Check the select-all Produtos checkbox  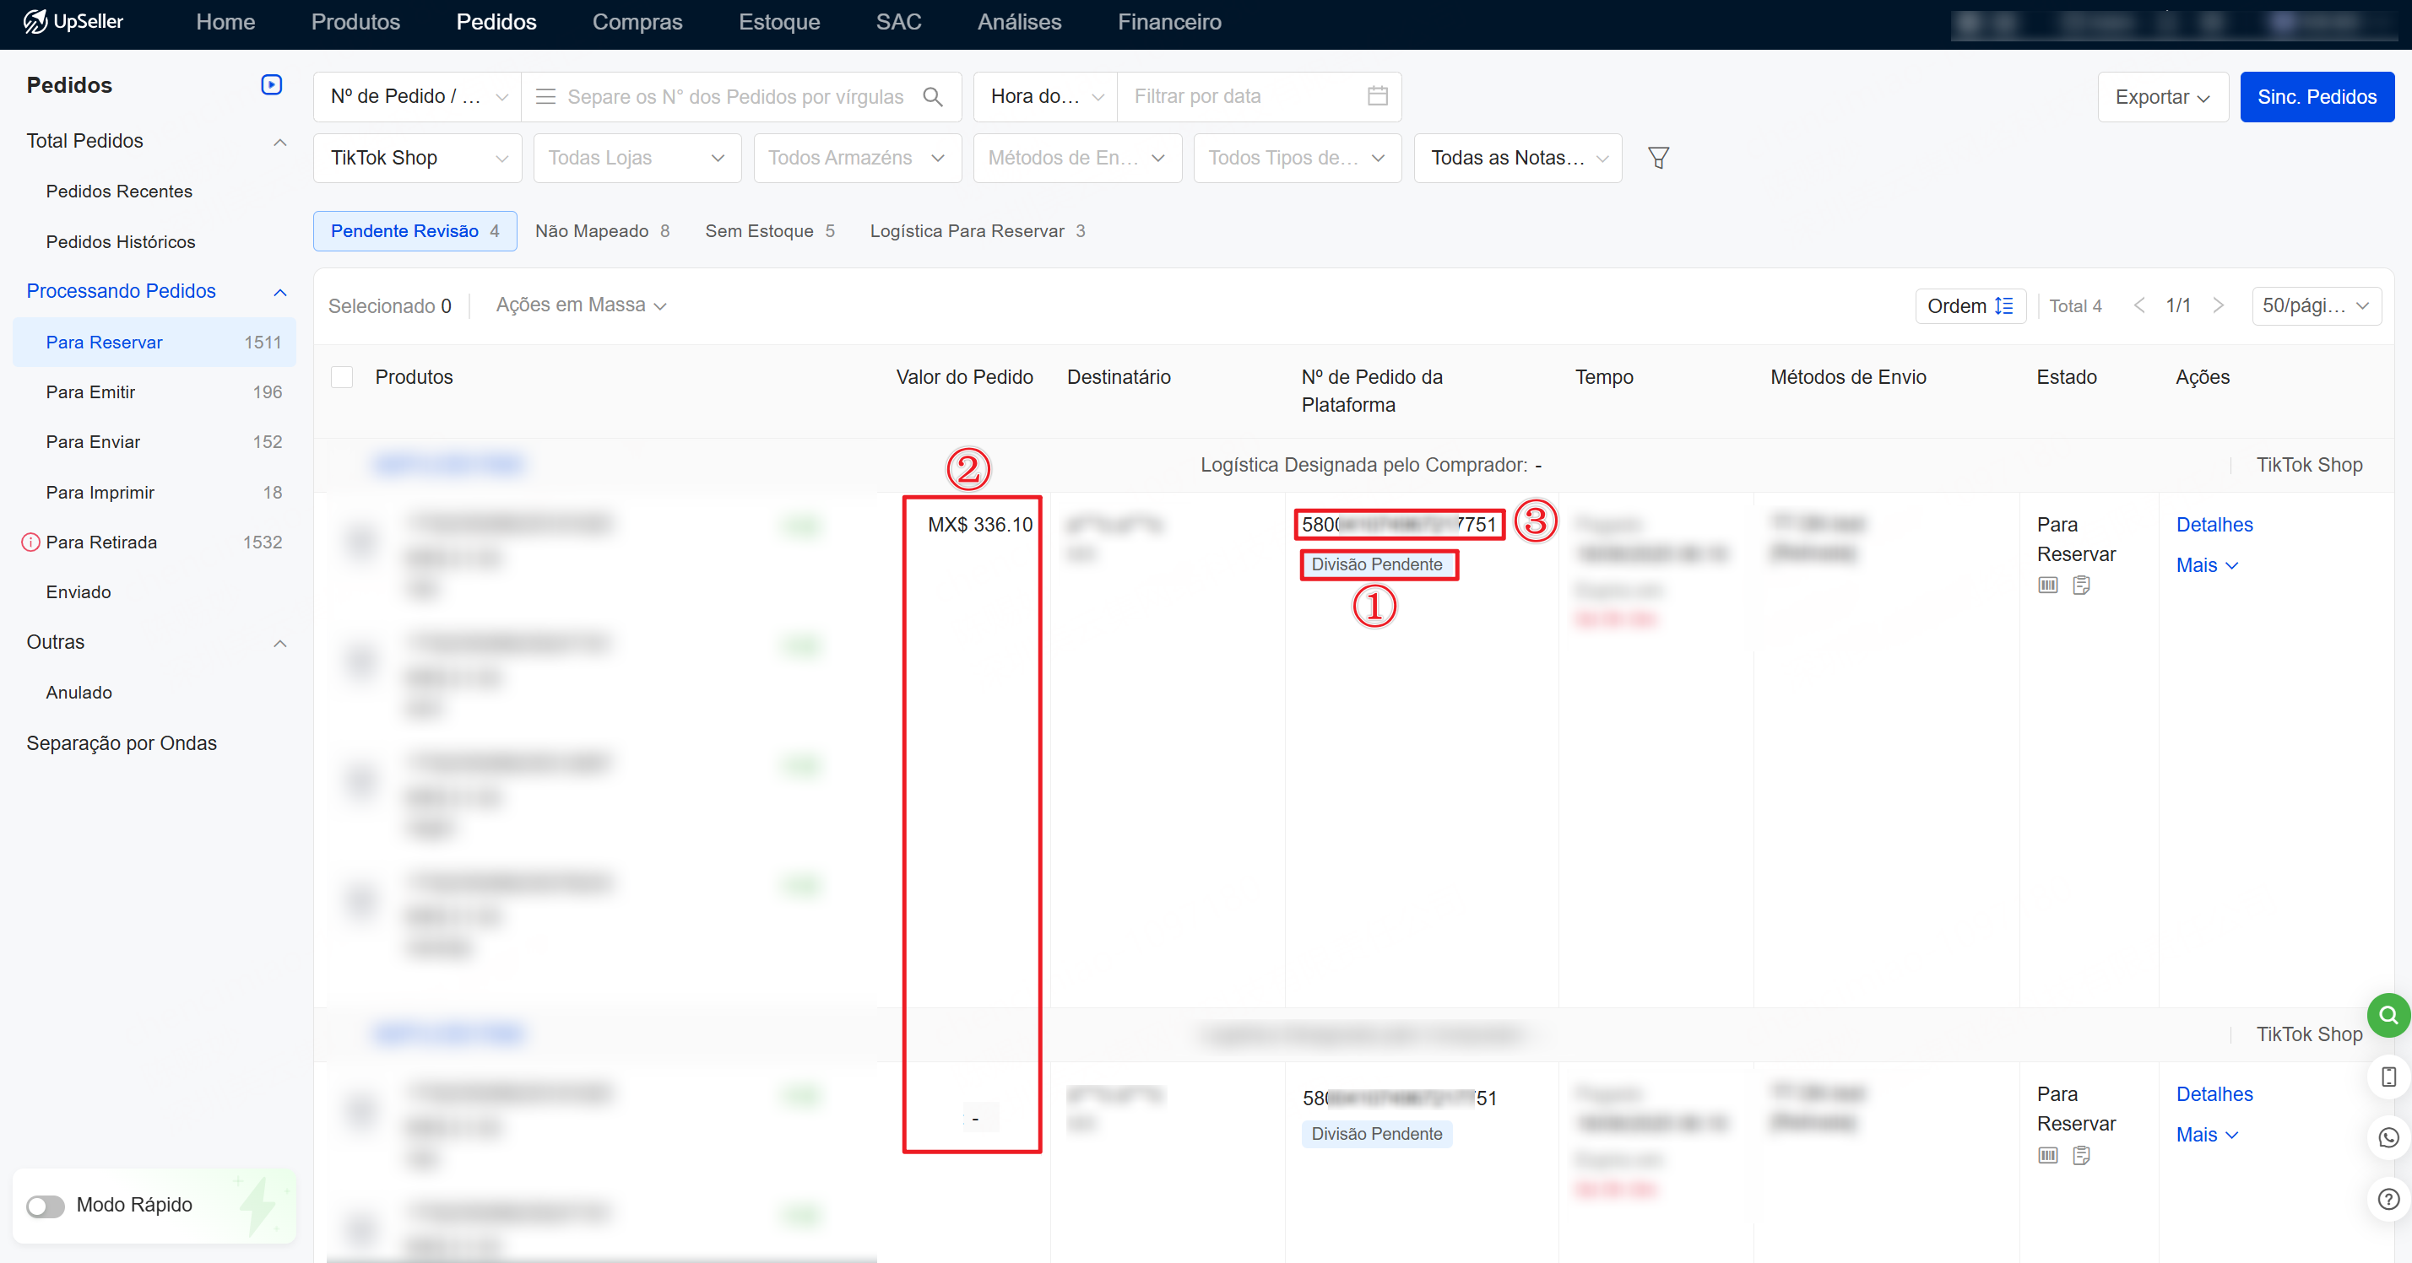tap(342, 377)
